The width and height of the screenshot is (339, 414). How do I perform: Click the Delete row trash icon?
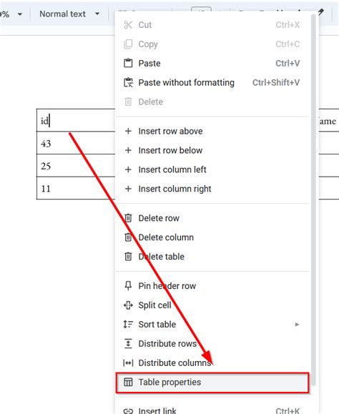(x=128, y=218)
